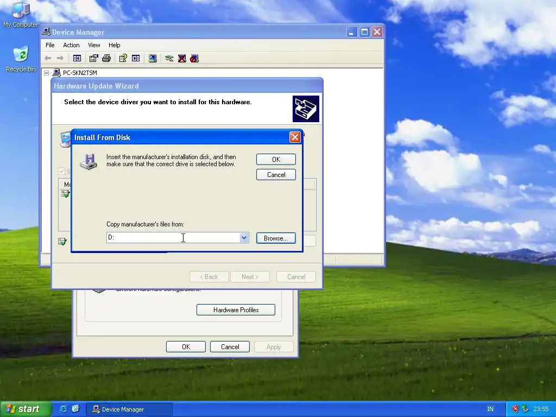
Task: Open the Action menu
Action: 71,45
